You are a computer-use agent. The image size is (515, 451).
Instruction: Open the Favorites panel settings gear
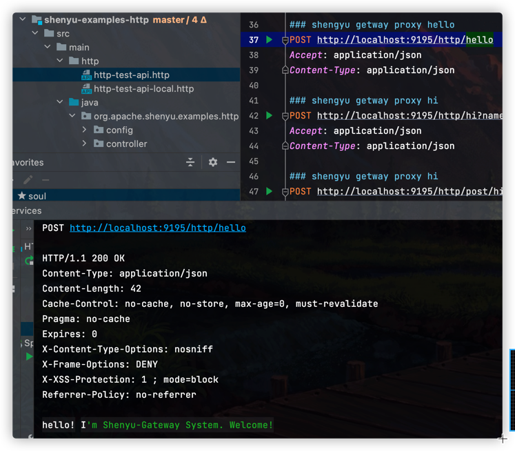(x=213, y=162)
